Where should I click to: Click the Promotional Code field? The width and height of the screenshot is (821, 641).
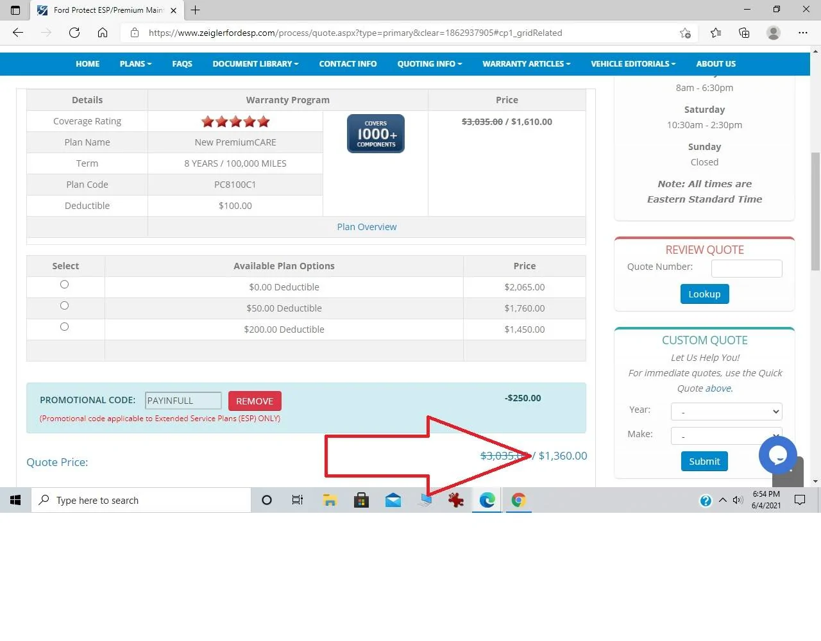point(183,401)
